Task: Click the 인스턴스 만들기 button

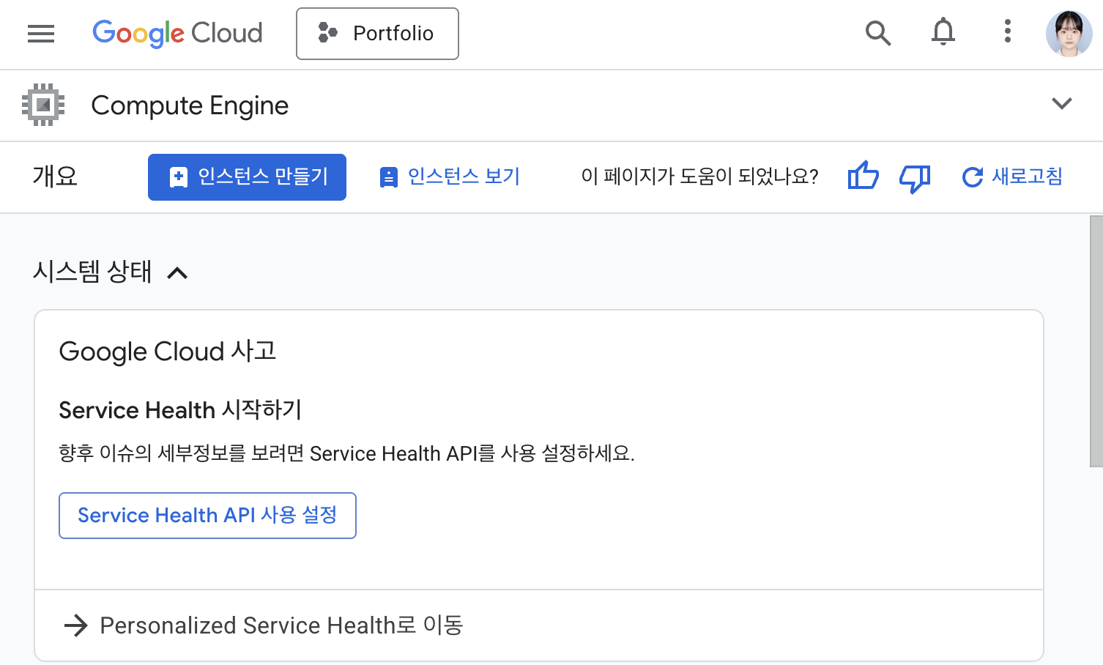Action: coord(247,177)
